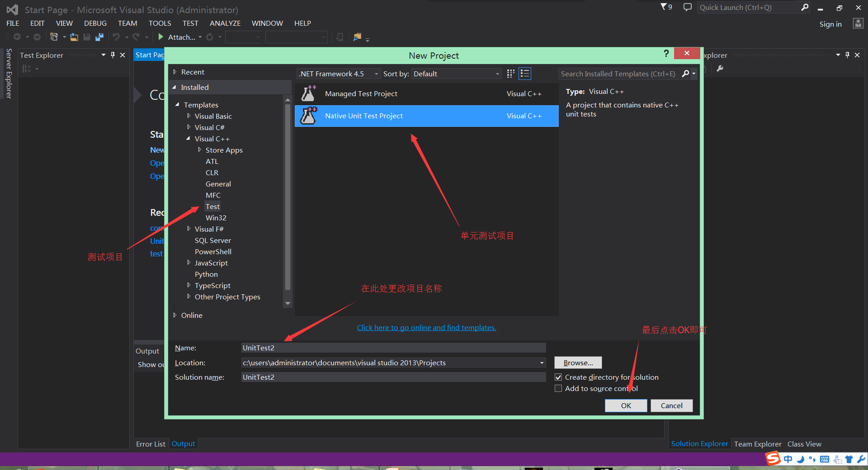
Task: Click the Navigate Backward arrow icon
Action: 17,37
